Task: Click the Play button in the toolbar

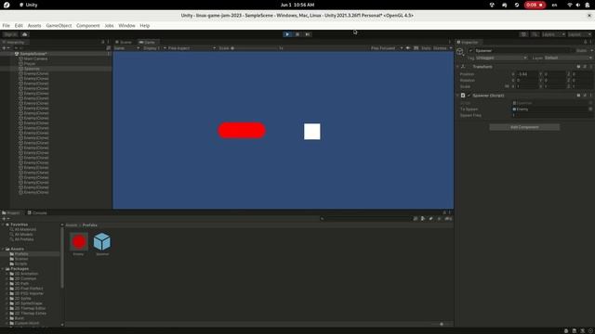Action: coord(287,34)
